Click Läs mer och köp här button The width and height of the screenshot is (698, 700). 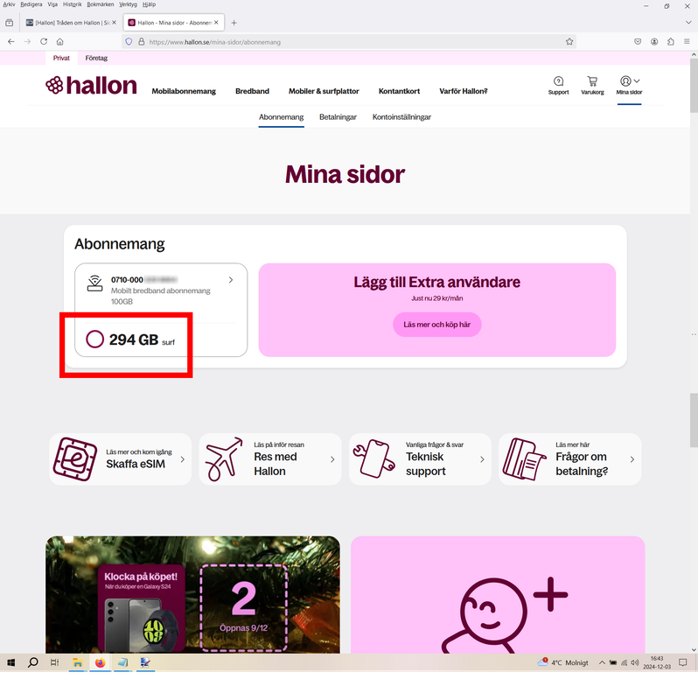pyautogui.click(x=437, y=325)
